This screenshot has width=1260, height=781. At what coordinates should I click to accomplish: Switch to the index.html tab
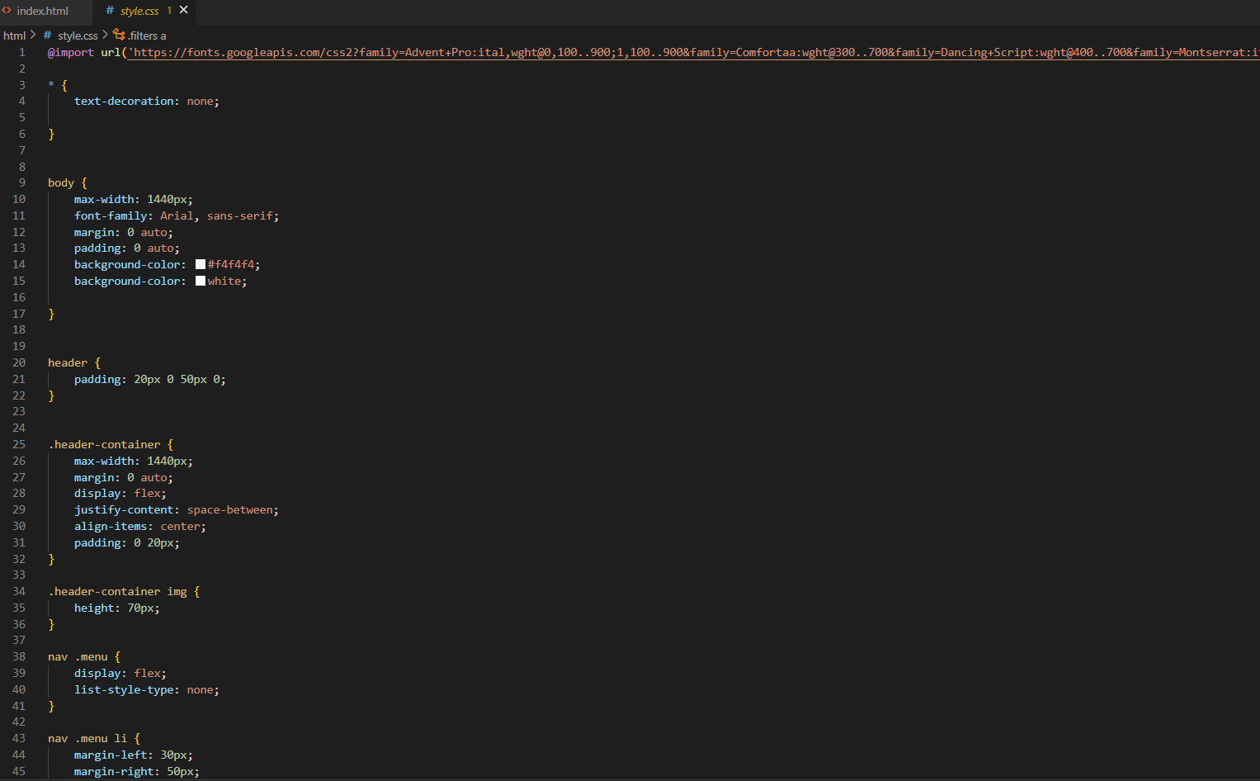click(x=42, y=11)
